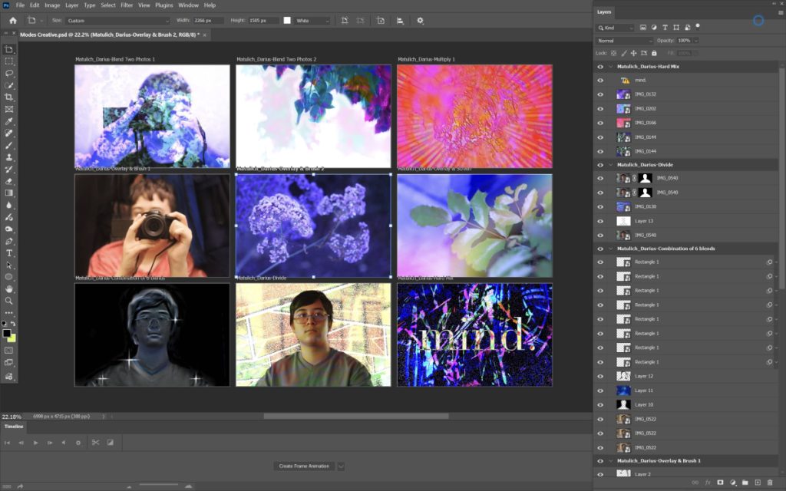Click artboard background color swatch

287,21
